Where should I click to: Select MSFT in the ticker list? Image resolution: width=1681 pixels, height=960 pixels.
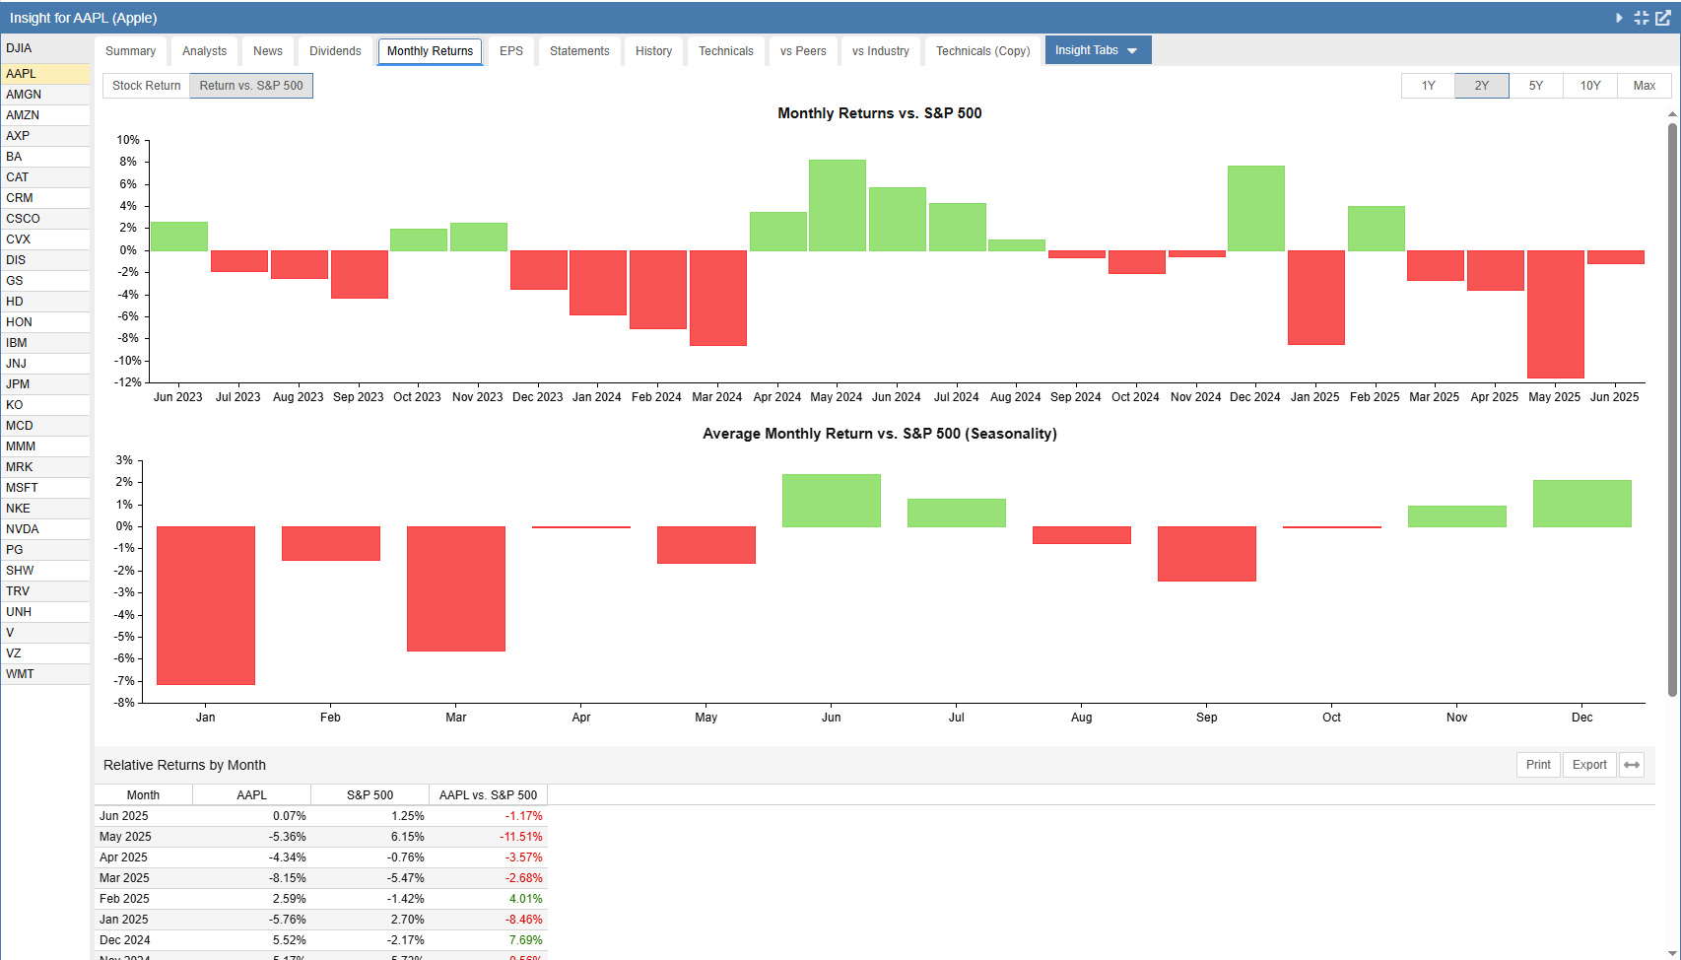pyautogui.click(x=45, y=488)
